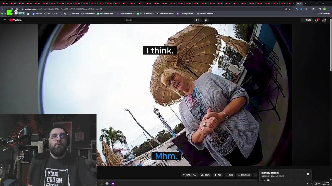Save the video to a playlist
Viewport: 332px width, 186px height.
229,175
